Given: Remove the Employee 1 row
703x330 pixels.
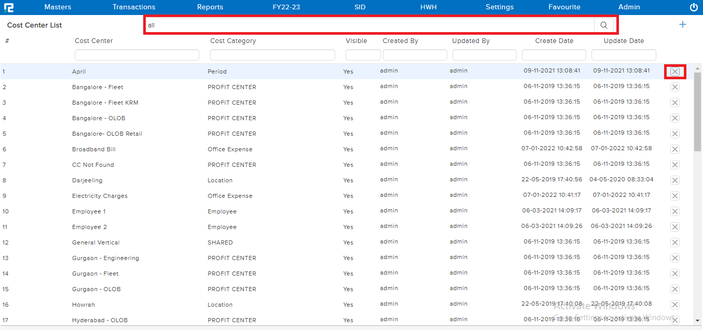Looking at the screenshot, I should coord(674,211).
